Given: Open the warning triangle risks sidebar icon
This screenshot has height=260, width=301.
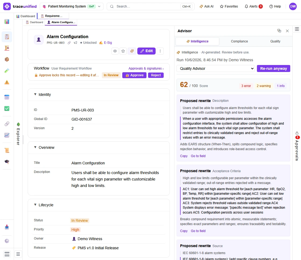Looking at the screenshot, I should click(x=7, y=82).
